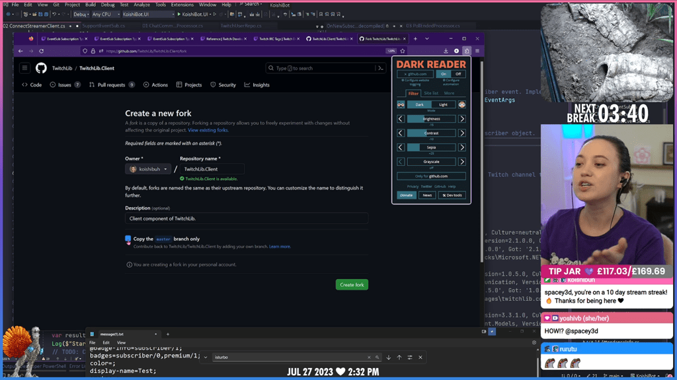Viewport: 677px width, 380px height.
Task: Turn Dark Reader On
Action: click(444, 74)
